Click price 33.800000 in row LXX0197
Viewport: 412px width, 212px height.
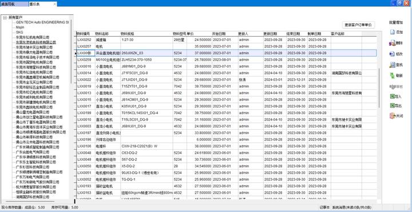(x=199, y=133)
